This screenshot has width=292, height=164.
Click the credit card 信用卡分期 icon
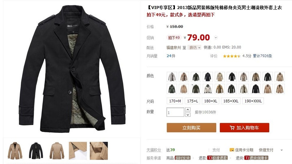pyautogui.click(x=232, y=150)
